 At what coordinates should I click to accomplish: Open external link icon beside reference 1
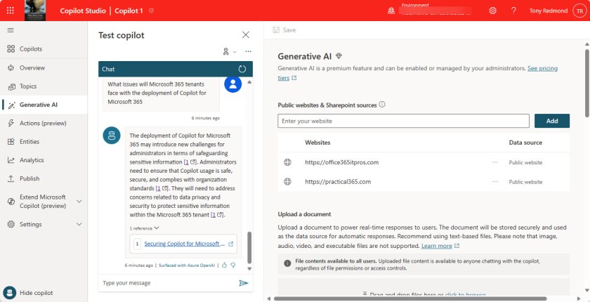(231, 244)
